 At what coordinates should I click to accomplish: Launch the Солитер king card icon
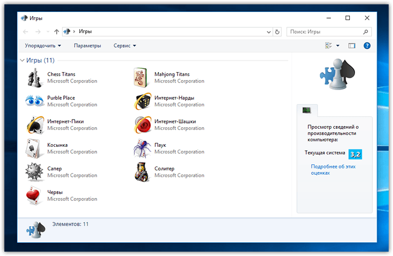141,172
